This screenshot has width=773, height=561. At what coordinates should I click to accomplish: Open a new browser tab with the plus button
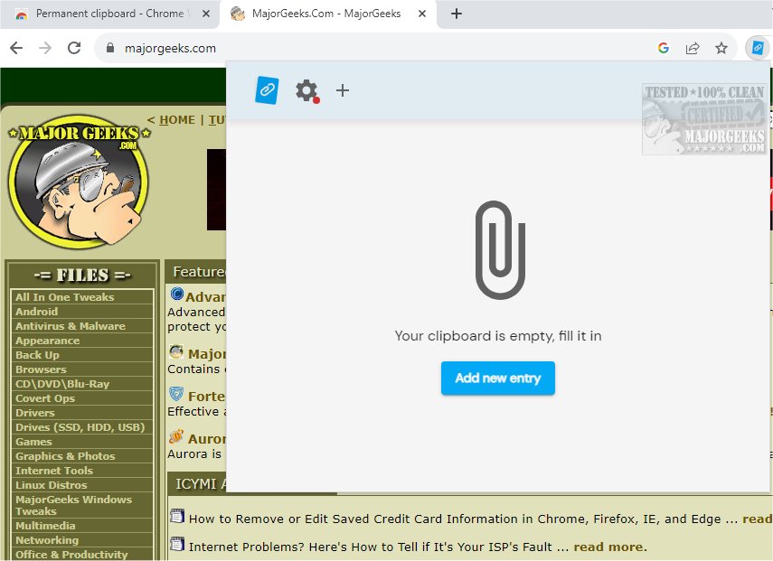tap(456, 14)
